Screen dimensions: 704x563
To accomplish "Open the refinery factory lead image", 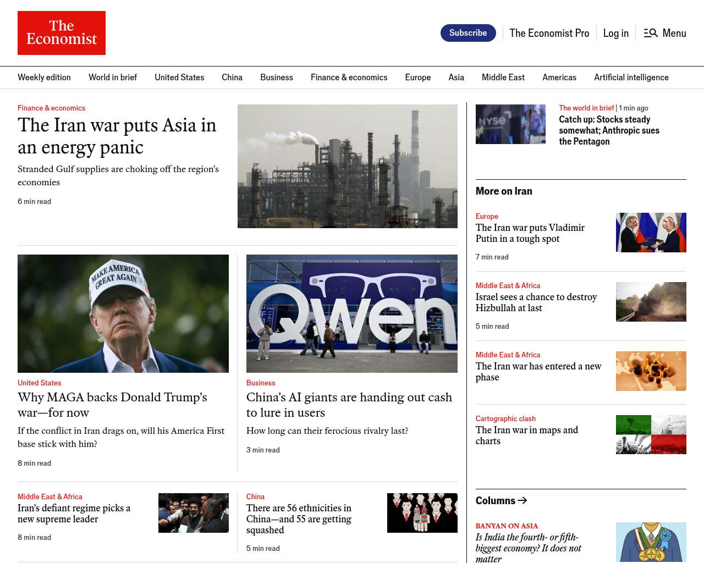I will [347, 166].
